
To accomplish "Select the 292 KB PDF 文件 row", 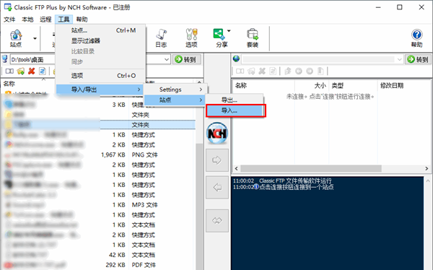I will coord(98,265).
